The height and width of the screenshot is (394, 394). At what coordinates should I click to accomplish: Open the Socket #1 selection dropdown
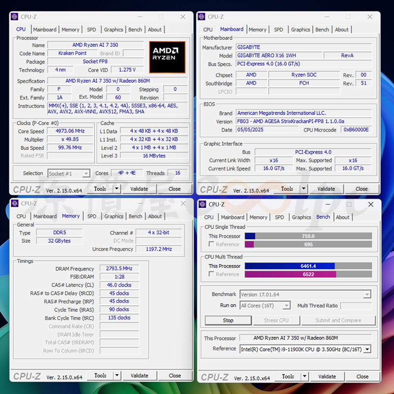(x=86, y=173)
